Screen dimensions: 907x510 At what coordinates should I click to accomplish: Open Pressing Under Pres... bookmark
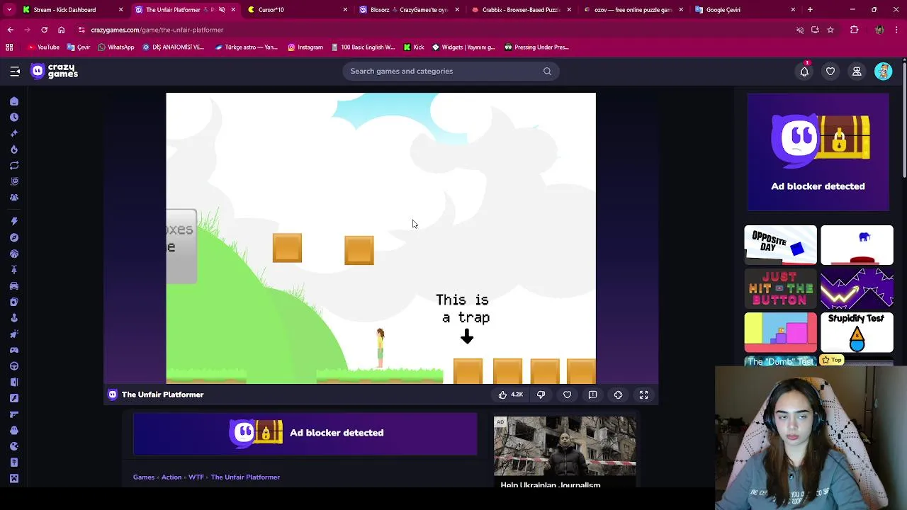(x=537, y=47)
